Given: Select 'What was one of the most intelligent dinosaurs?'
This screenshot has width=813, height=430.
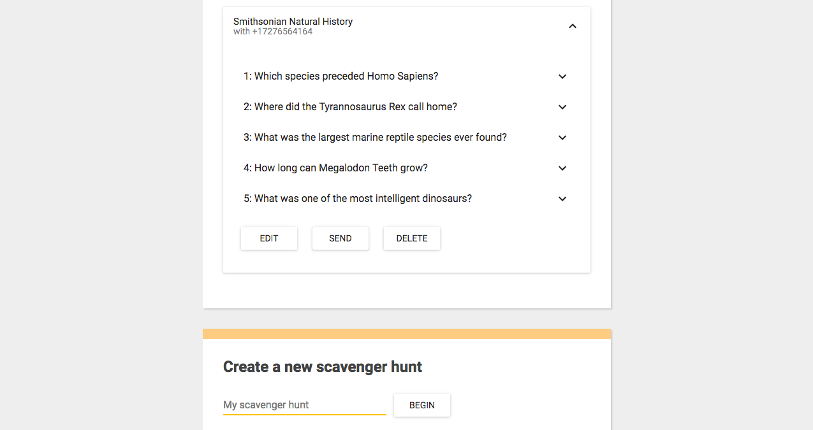Looking at the screenshot, I should (x=363, y=199).
